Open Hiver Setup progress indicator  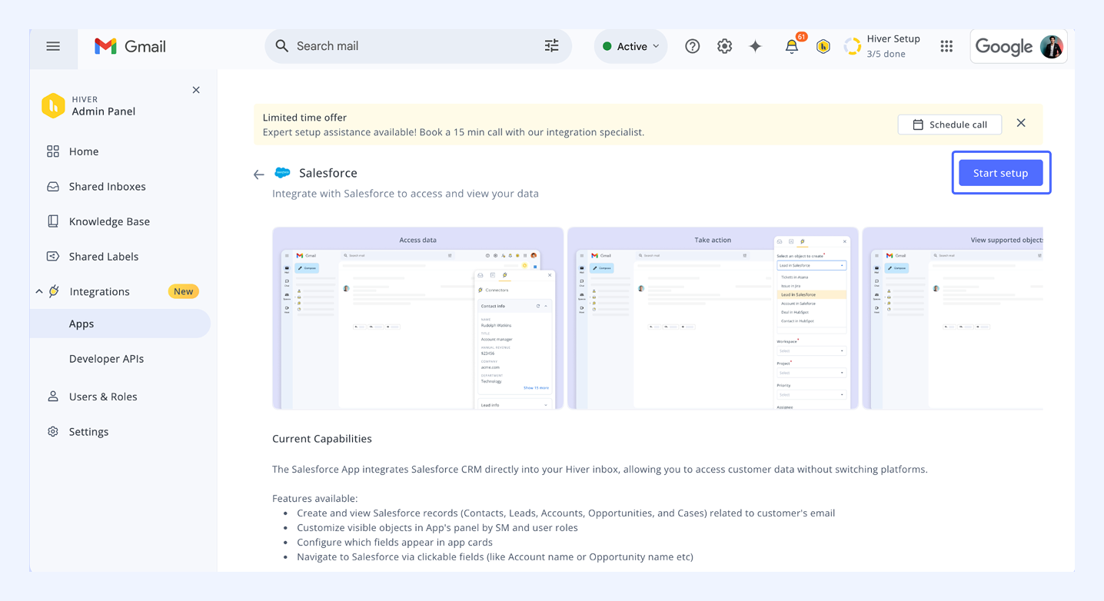coord(883,46)
